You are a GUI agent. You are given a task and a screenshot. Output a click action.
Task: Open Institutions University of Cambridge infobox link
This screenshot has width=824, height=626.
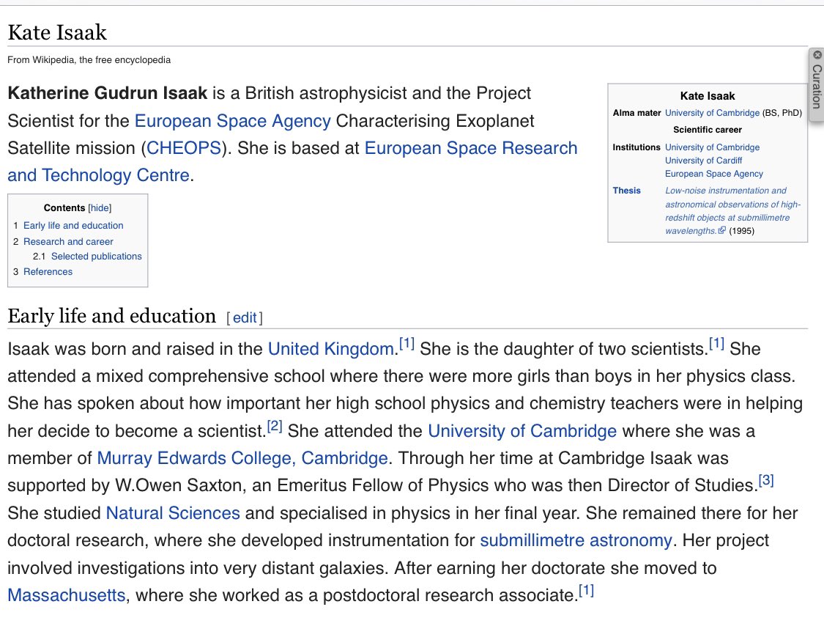712,147
